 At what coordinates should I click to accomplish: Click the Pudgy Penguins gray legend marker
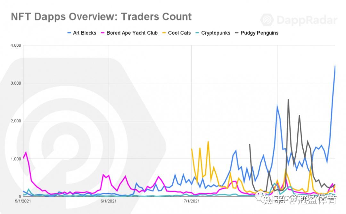click(x=237, y=33)
